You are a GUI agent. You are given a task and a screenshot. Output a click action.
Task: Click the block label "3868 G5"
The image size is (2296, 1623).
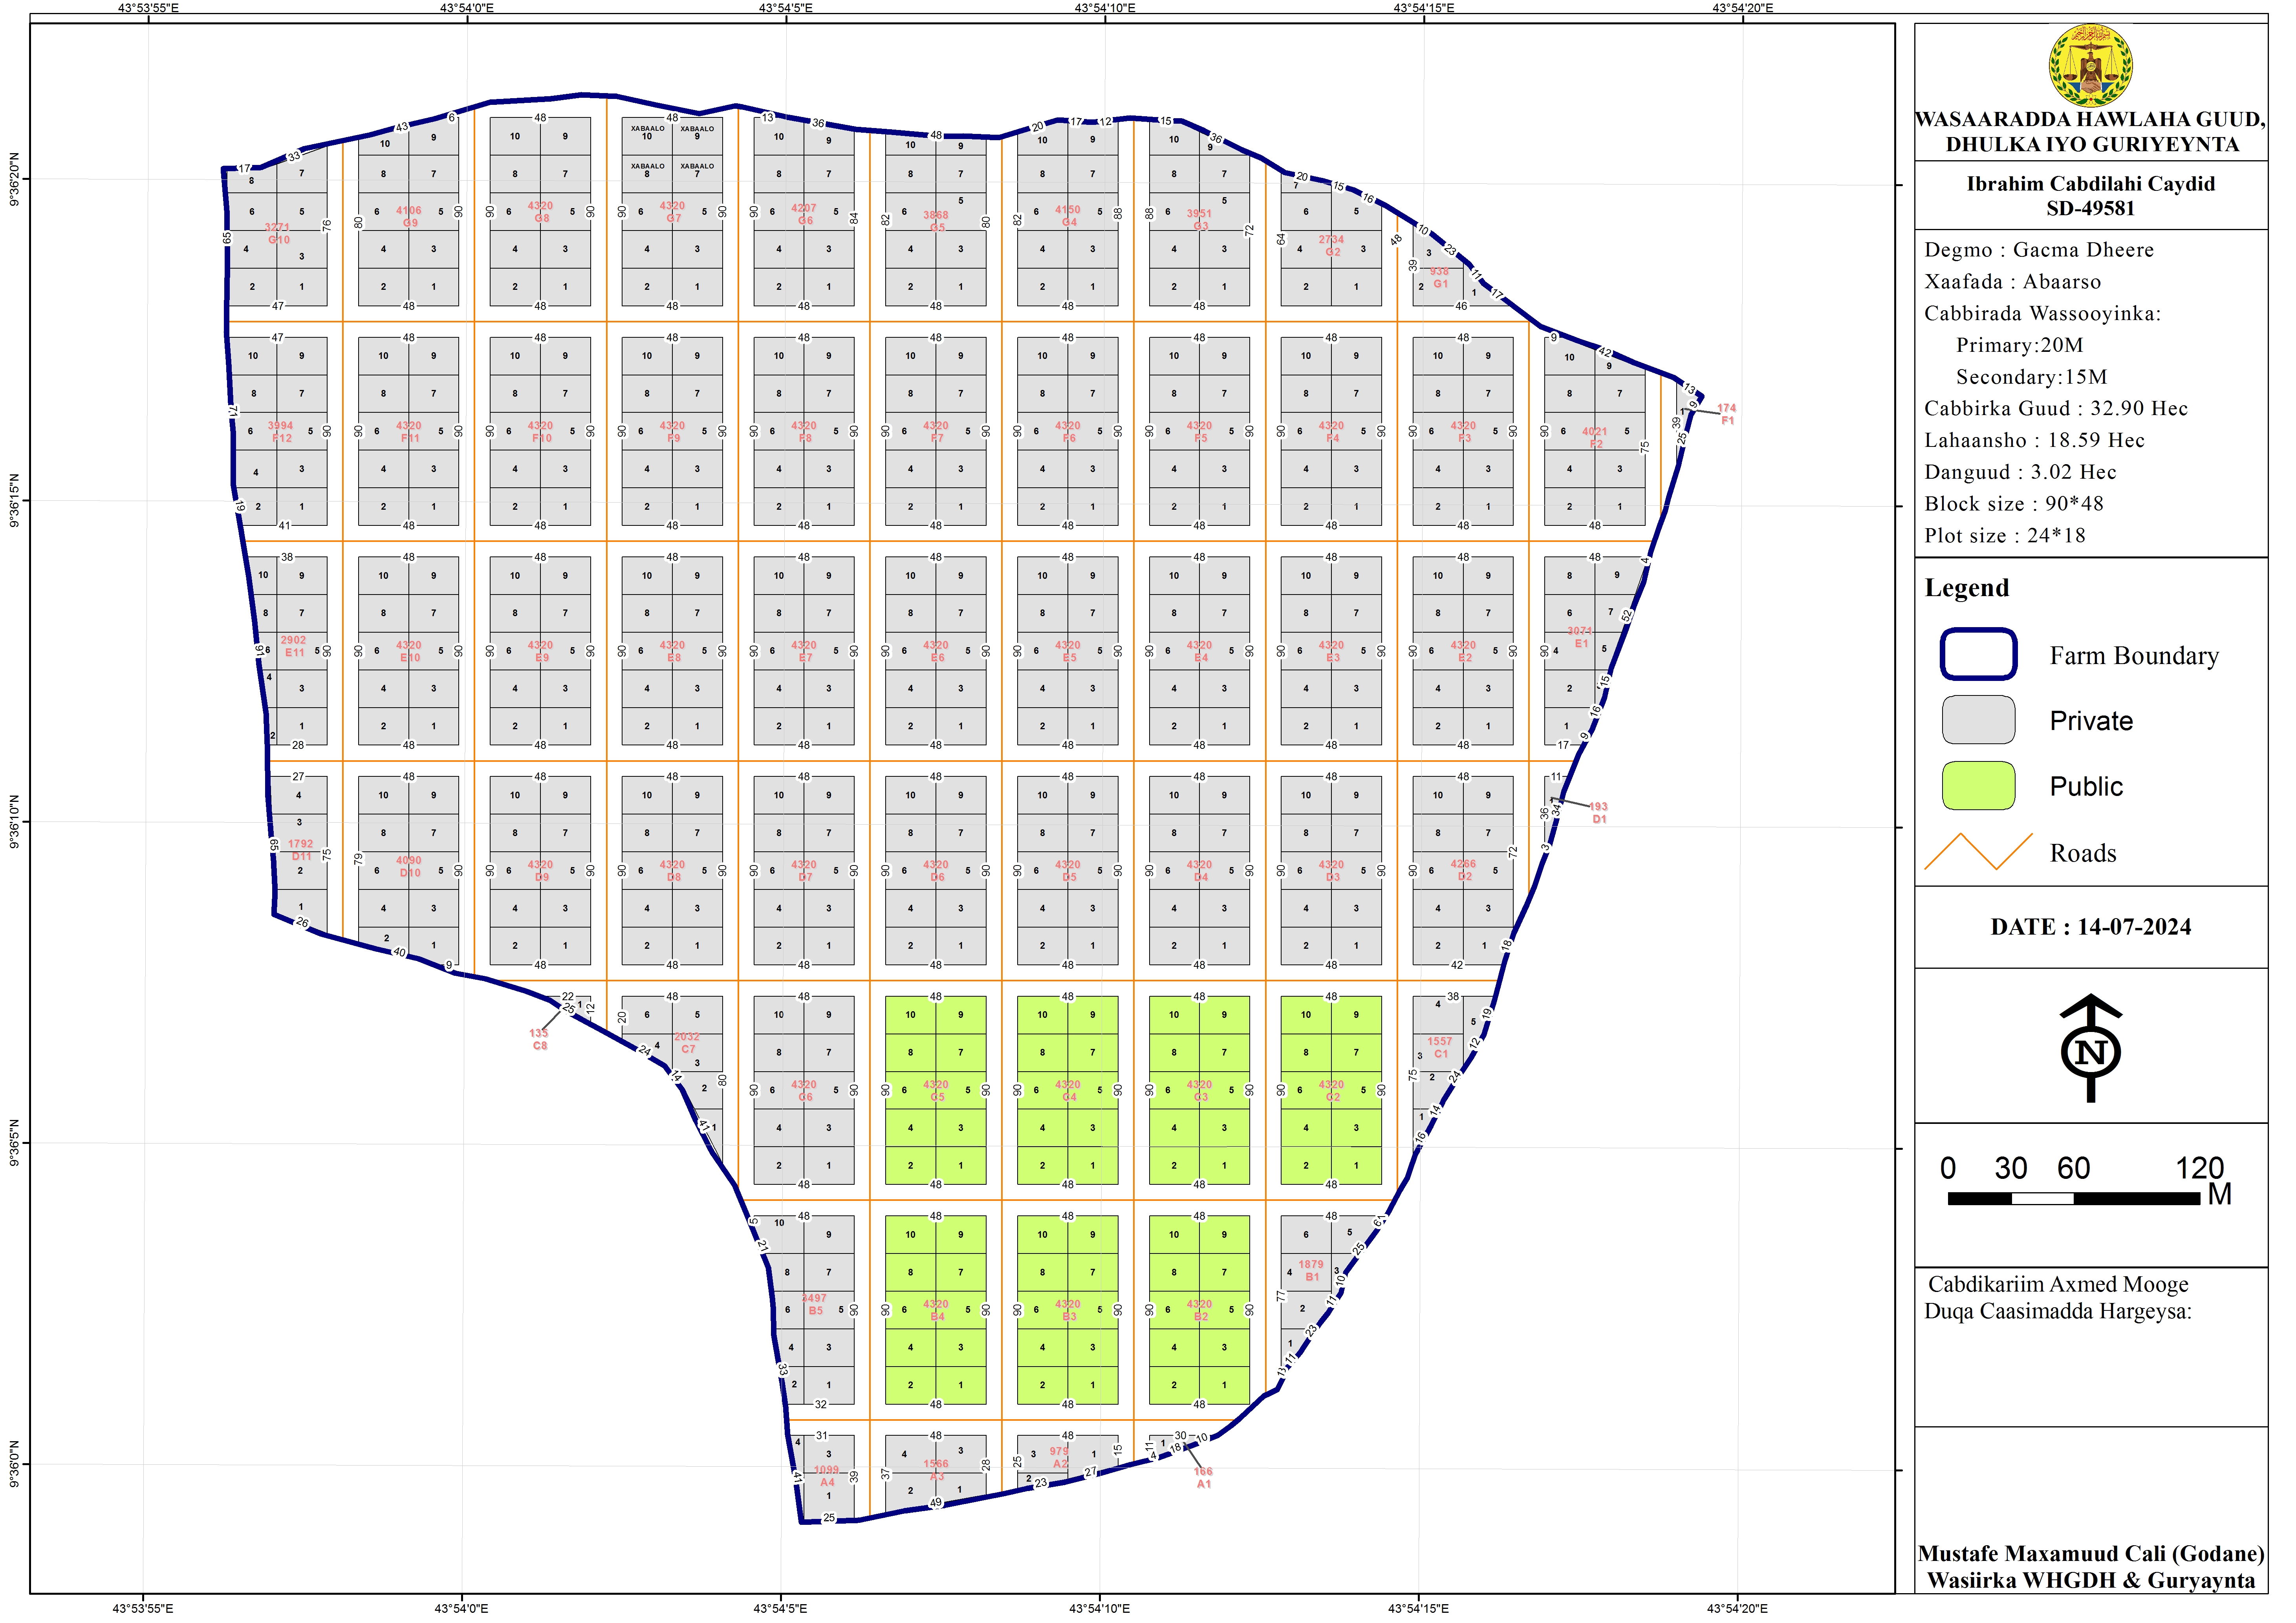936,221
